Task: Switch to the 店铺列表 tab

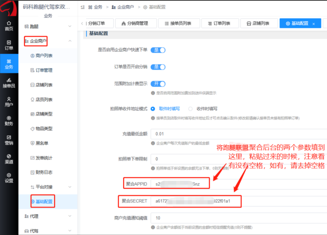Action: (x=259, y=23)
